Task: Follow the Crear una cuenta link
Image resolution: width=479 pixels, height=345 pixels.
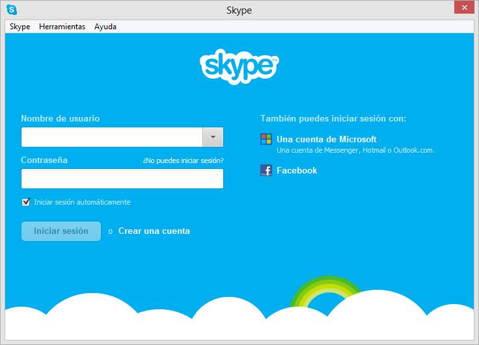Action: click(x=154, y=231)
